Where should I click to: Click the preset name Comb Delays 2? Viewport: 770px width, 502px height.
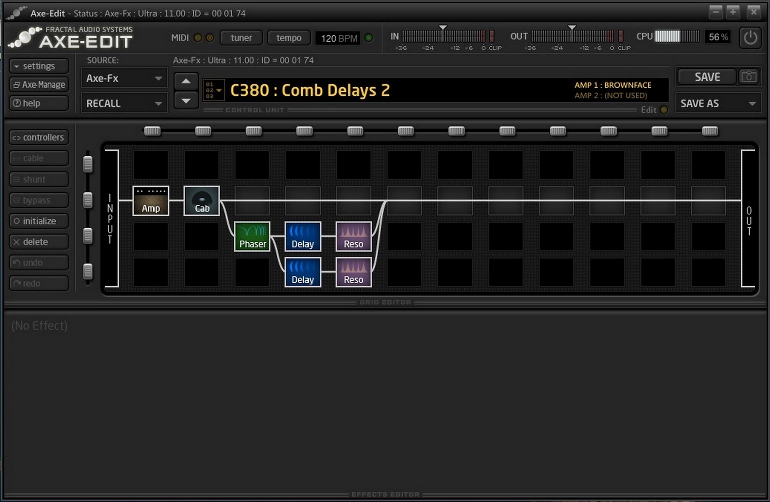(x=336, y=90)
